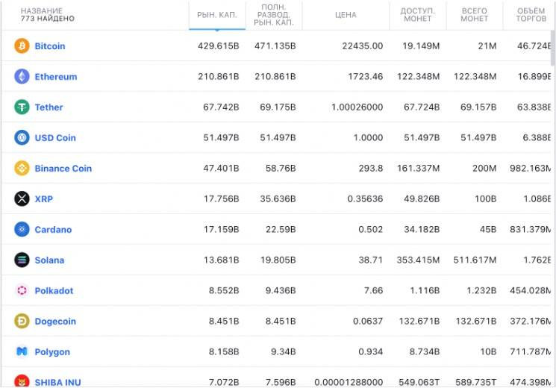Select Solana price 38.71

pos(371,260)
